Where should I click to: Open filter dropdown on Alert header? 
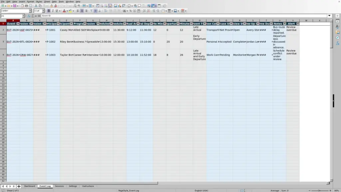click(x=298, y=24)
